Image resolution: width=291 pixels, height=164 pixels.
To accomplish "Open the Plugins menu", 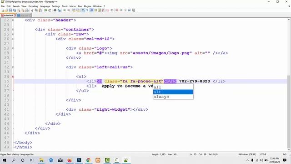I will 87,6.
